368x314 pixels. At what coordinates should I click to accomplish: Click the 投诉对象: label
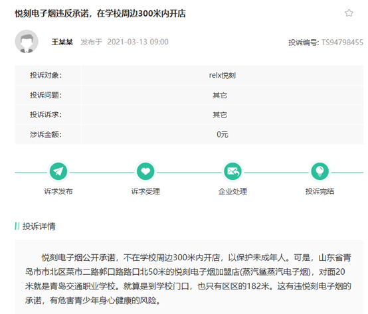pos(46,76)
